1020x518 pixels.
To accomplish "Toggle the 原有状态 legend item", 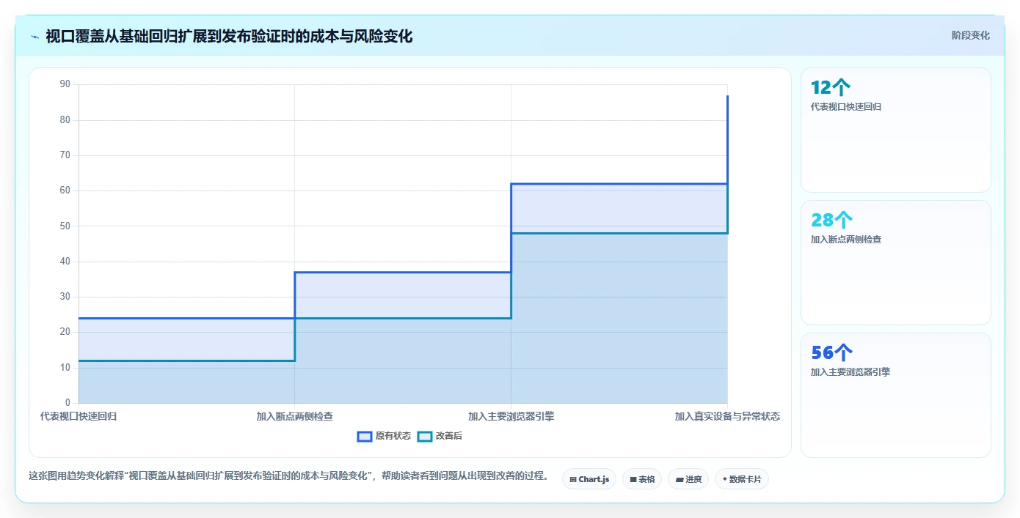I will coord(385,436).
